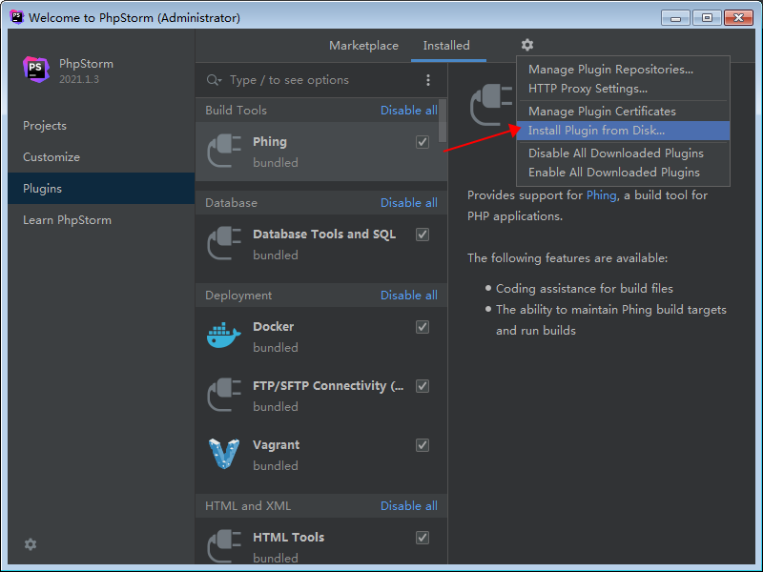The image size is (763, 572).
Task: Follow the Phing link in description
Action: click(x=602, y=195)
